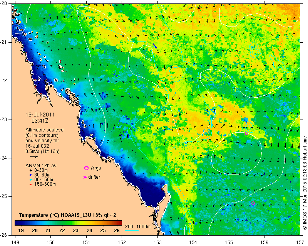Click the longitude axis label '157'
This screenshot has width=308, height=246.
tap(300, 242)
